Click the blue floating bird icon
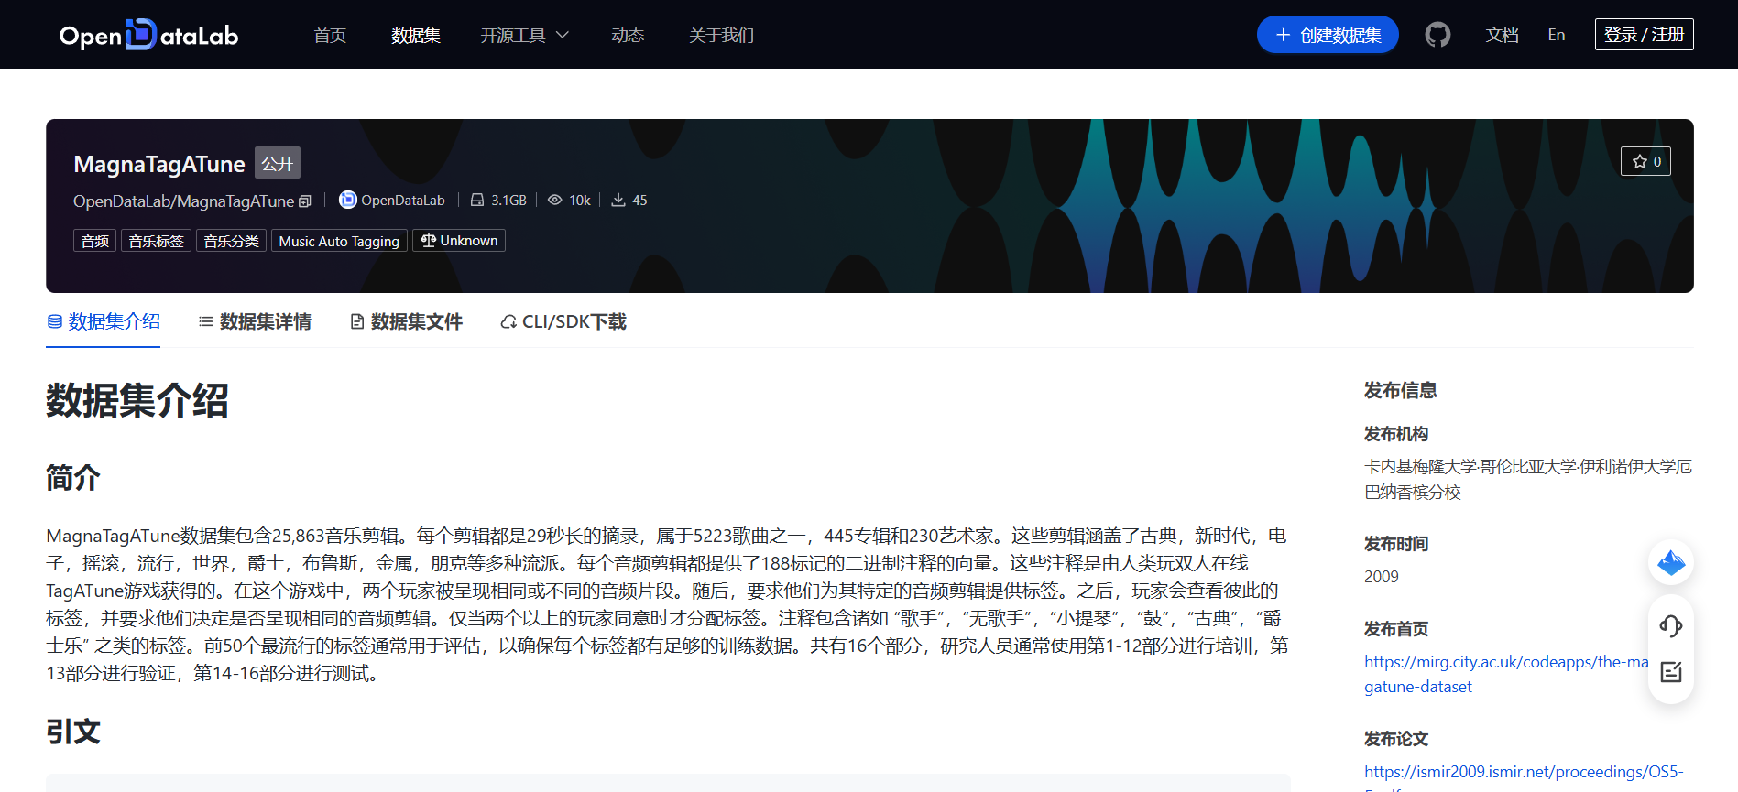The height and width of the screenshot is (792, 1738). click(1671, 562)
